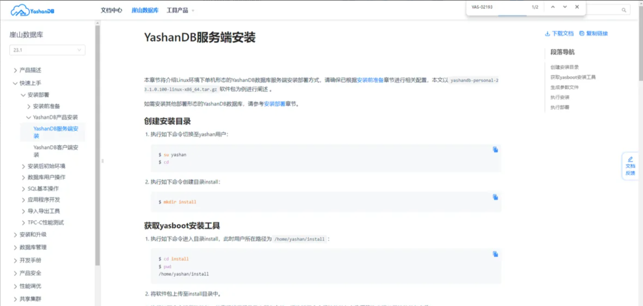The height and width of the screenshot is (306, 643).
Task: Close the find bar
Action: click(x=577, y=7)
